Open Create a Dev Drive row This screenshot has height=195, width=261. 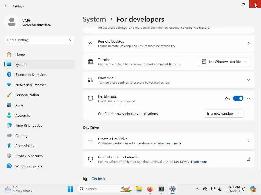point(169,141)
